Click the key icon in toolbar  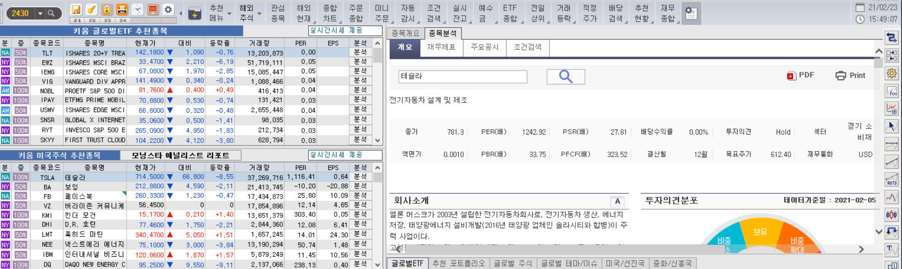click(91, 9)
